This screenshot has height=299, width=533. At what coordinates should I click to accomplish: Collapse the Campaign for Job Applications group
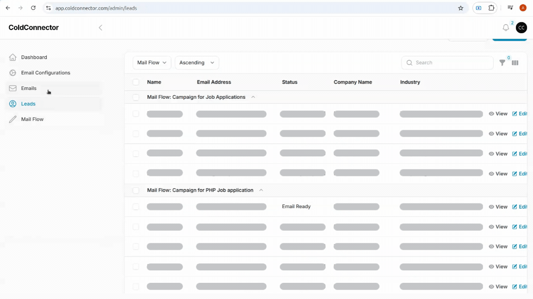point(253,97)
